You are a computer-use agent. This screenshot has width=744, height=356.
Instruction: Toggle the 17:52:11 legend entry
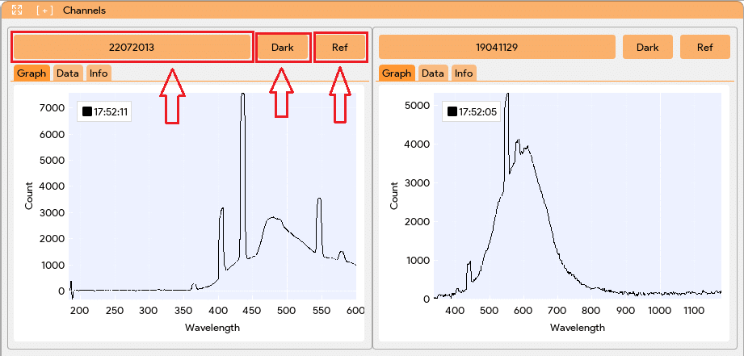click(x=104, y=112)
